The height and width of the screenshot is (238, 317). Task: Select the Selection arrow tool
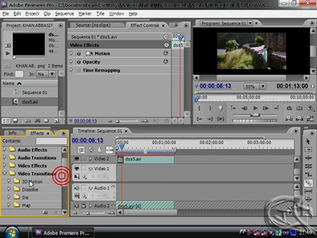308,141
